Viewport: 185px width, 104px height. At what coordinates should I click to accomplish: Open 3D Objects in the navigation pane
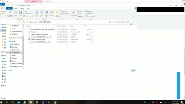15,44
